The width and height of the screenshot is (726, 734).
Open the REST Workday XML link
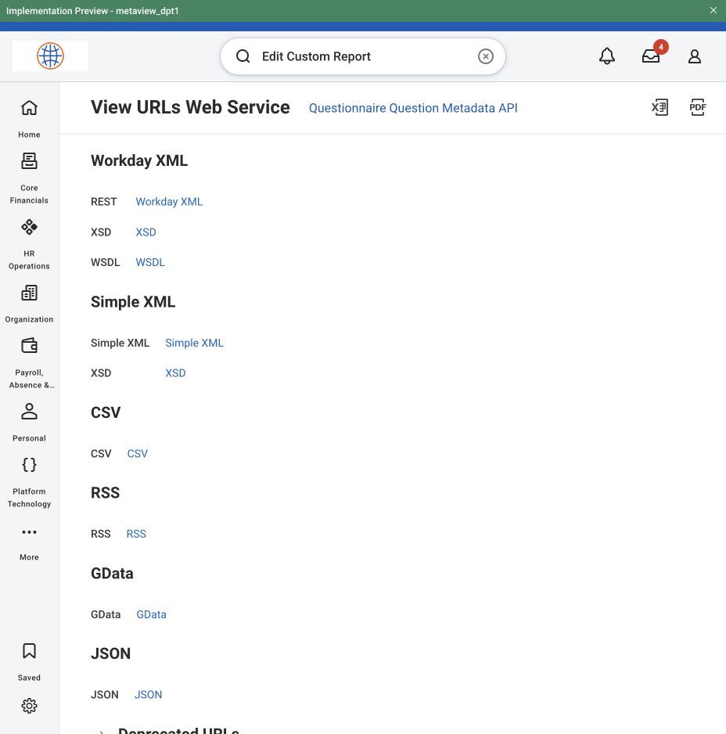(x=169, y=202)
